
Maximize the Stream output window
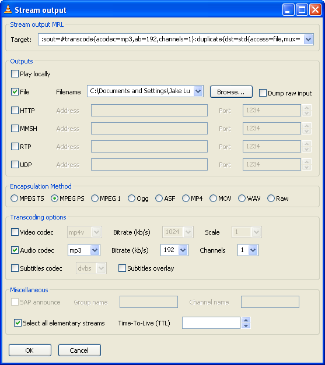302,10
